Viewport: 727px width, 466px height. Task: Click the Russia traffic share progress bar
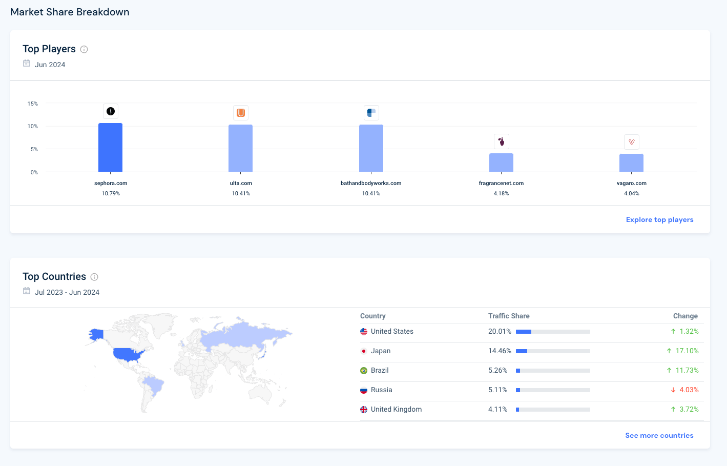tap(553, 390)
